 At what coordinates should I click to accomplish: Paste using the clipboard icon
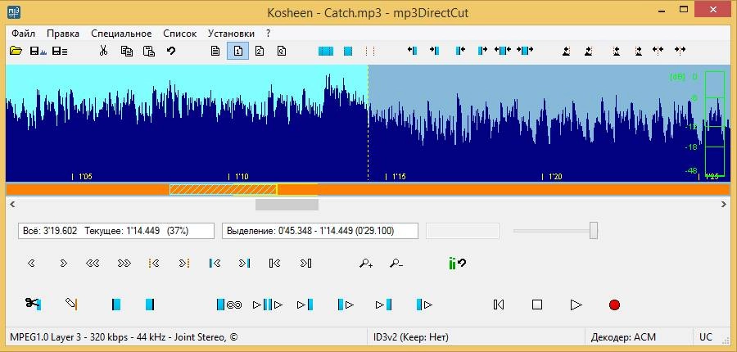[148, 51]
